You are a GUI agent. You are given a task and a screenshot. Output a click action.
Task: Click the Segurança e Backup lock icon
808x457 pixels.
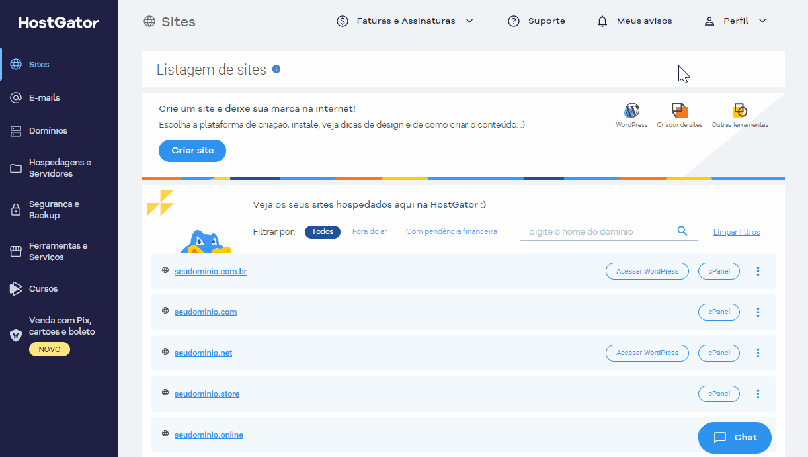tap(16, 210)
